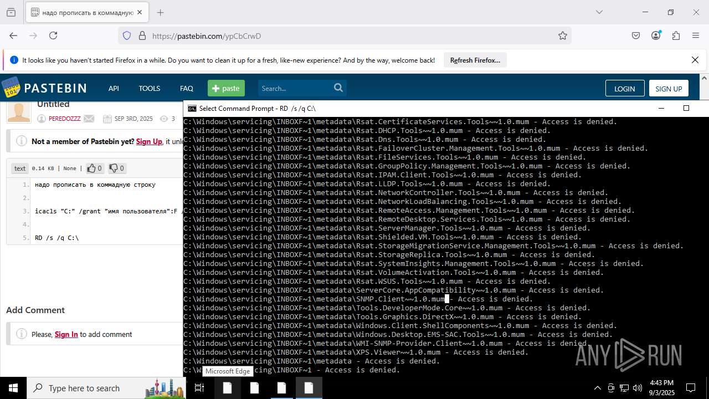The image size is (709, 399).
Task: Open a new Firefox tab
Action: [160, 12]
